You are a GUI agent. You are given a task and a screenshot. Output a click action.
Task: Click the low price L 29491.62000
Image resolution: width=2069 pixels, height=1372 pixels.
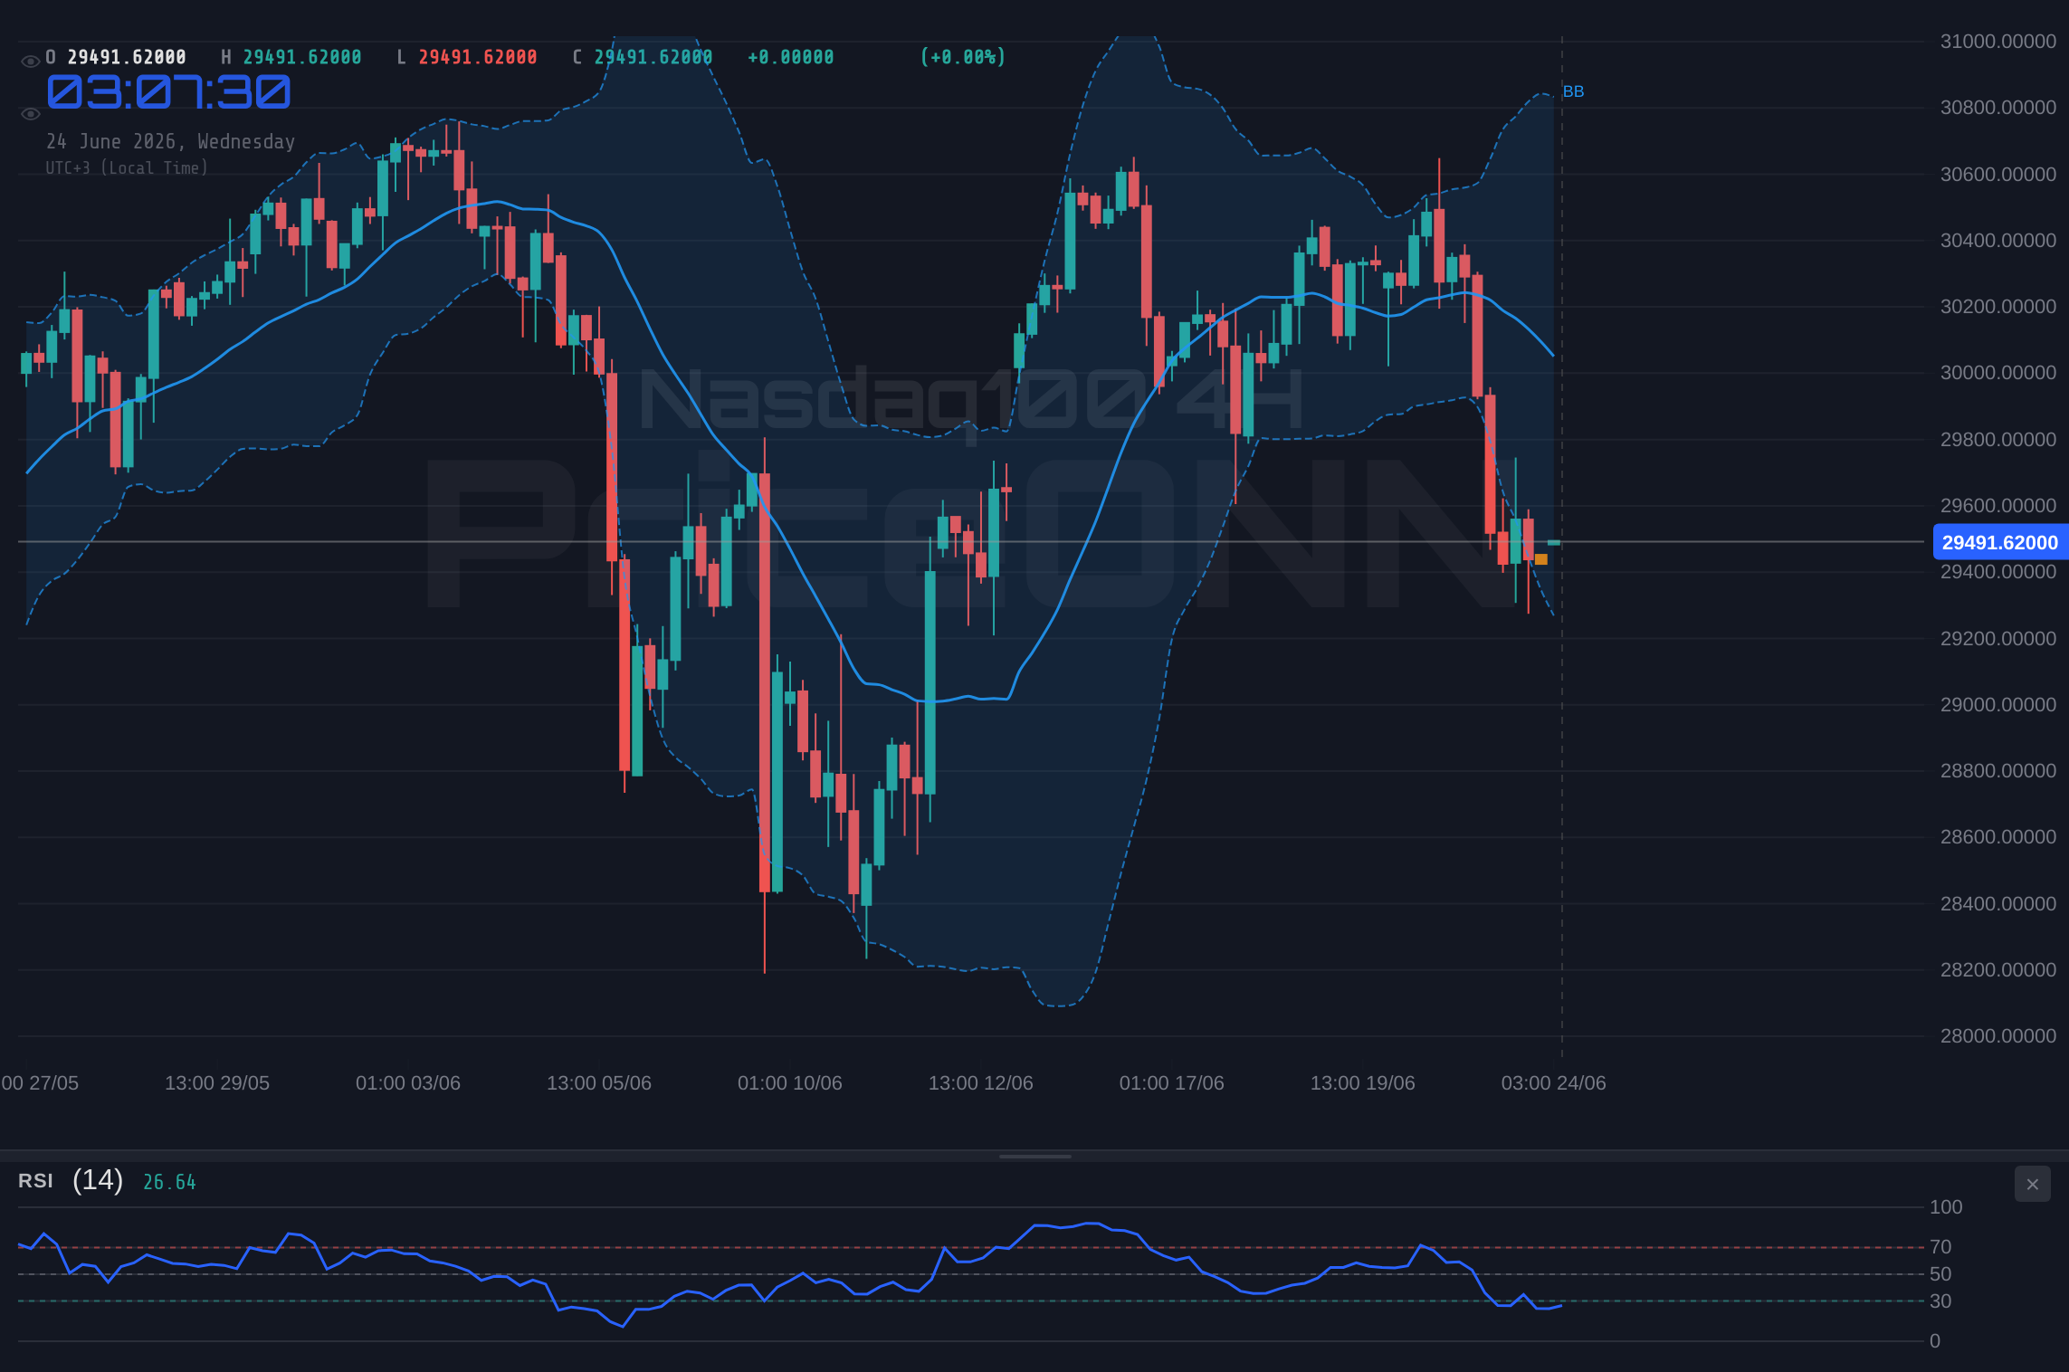tap(467, 57)
